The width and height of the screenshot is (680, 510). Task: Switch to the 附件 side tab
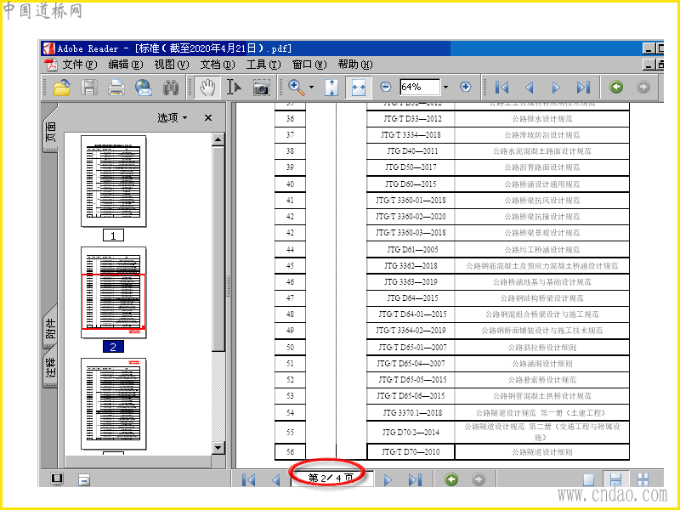[51, 328]
